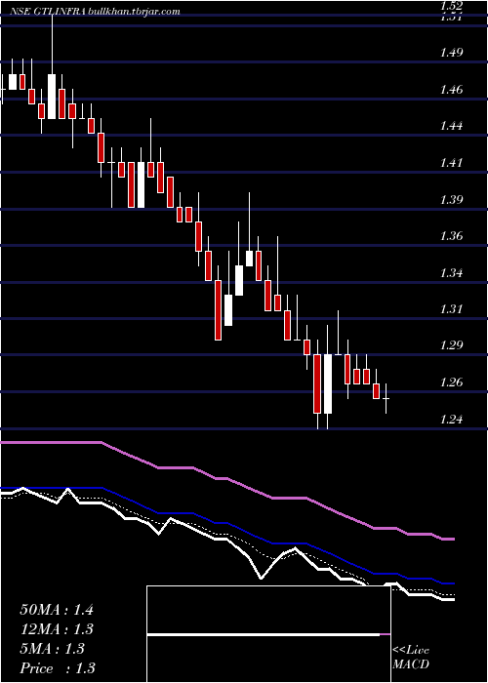Click the tallest white candle near 1.49
488x683 pixels.
(52, 96)
